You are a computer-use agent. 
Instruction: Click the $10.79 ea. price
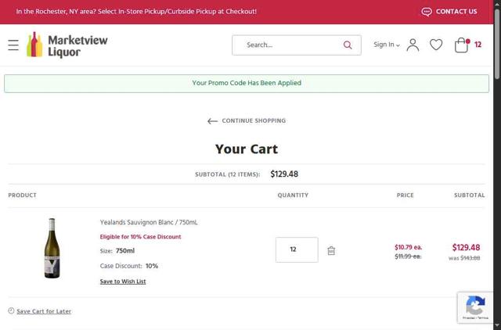click(408, 247)
